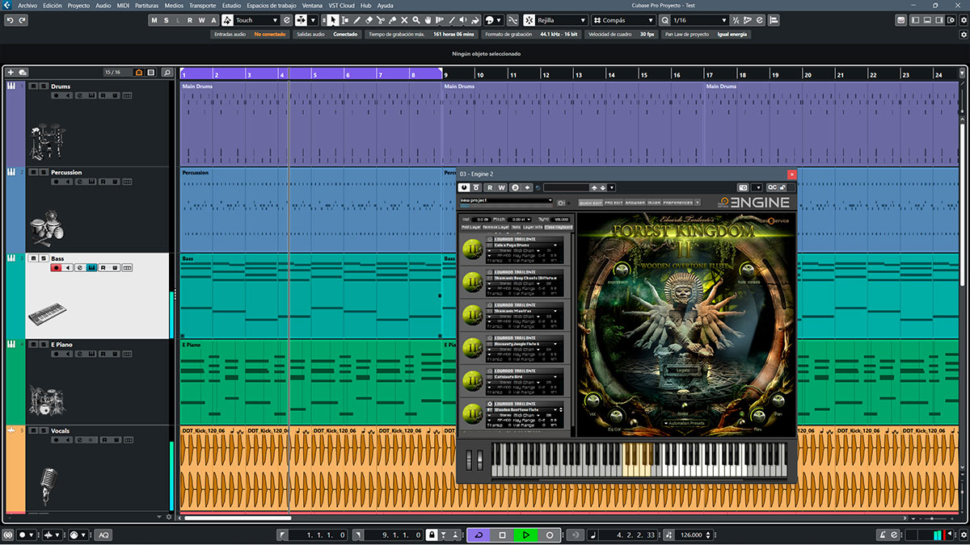This screenshot has width=970, height=545.
Task: Open the MIDI menu
Action: pyautogui.click(x=123, y=5)
